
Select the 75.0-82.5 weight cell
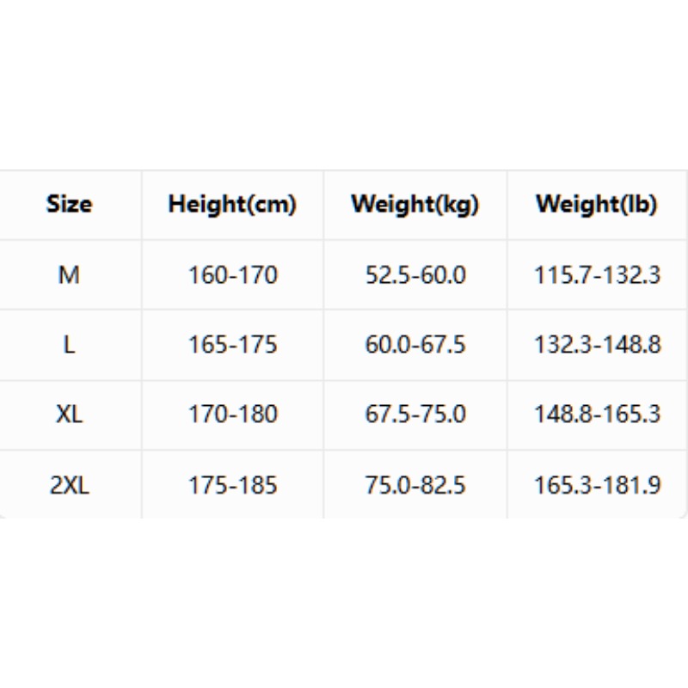pos(415,485)
